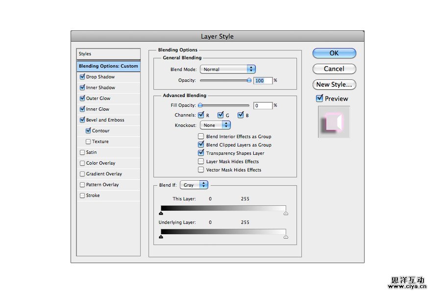The width and height of the screenshot is (441, 294).
Task: Open Inner Shadow settings by its label
Action: coord(100,88)
